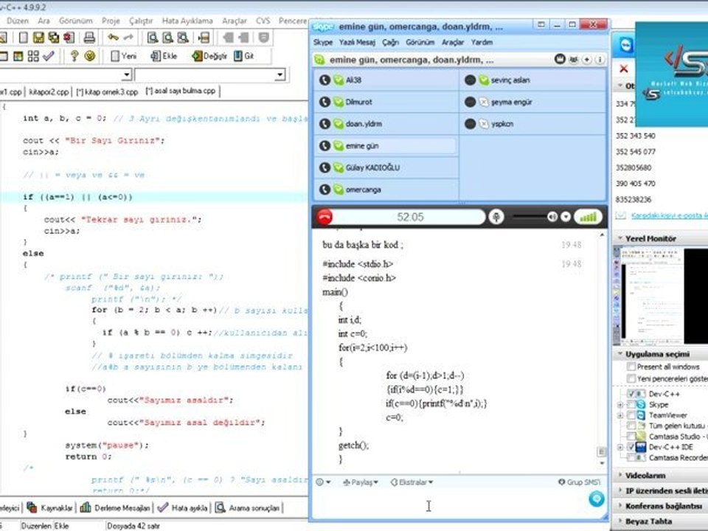This screenshot has height=531, width=708.
Task: Open the first class browser dropdown in Dev-C++
Action: tap(126, 74)
